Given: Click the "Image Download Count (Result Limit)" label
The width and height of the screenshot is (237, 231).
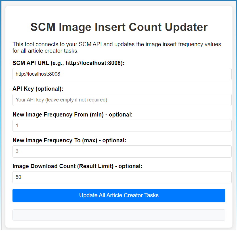Looking at the screenshot, I should point(77,166).
